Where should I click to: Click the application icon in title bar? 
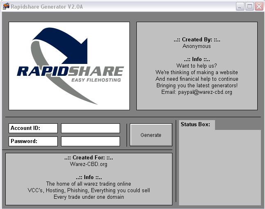click(6, 6)
